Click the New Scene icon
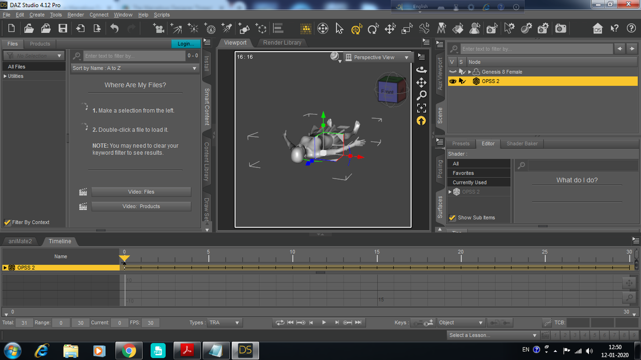Image resolution: width=641 pixels, height=360 pixels. coord(12,28)
